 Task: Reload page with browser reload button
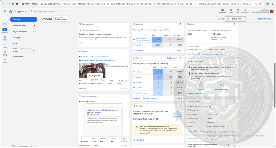[17, 4]
